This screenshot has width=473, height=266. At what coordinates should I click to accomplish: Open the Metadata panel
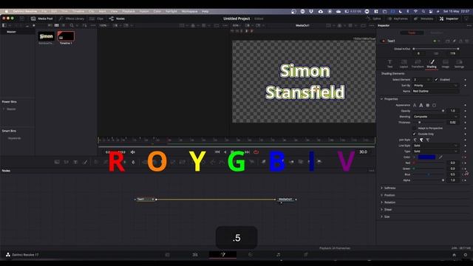423,18
